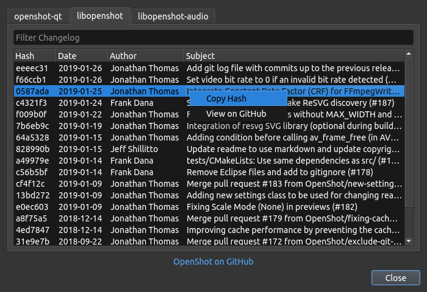Open the OpenShot on GitHub link
This screenshot has width=427, height=292.
point(213,262)
